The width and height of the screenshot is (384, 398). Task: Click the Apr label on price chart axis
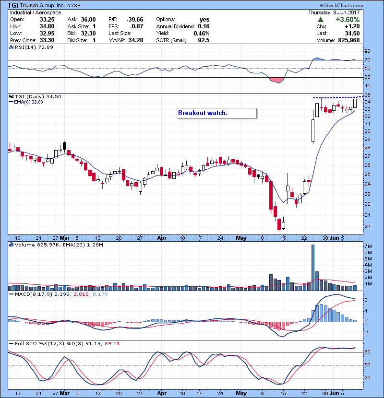[x=162, y=238]
